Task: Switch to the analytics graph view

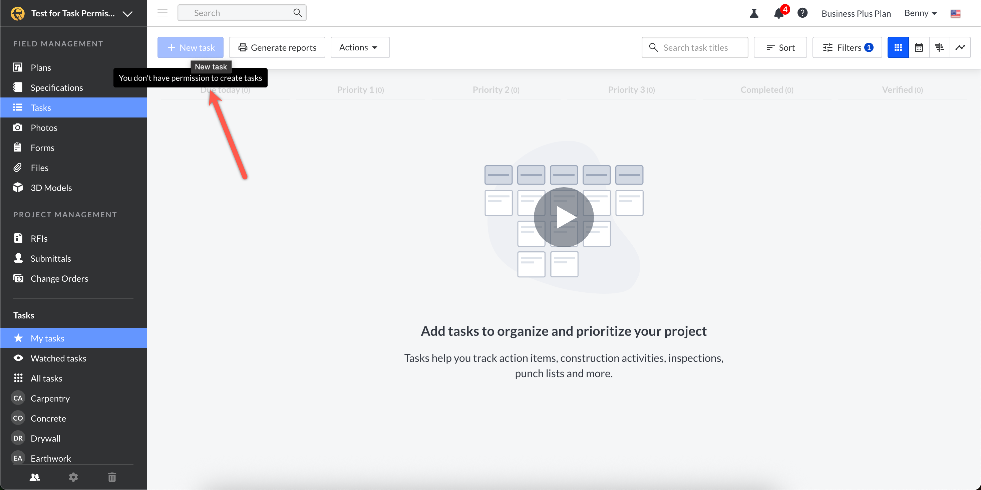Action: (960, 48)
